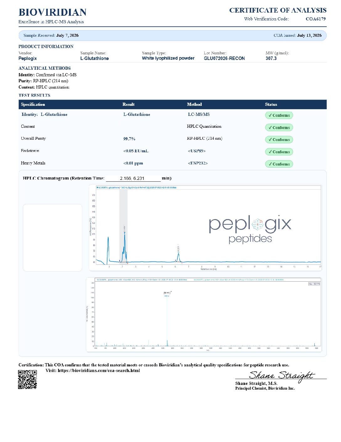Click the Conforms badge for Content row
The height and width of the screenshot is (442, 341).
[x=279, y=127]
